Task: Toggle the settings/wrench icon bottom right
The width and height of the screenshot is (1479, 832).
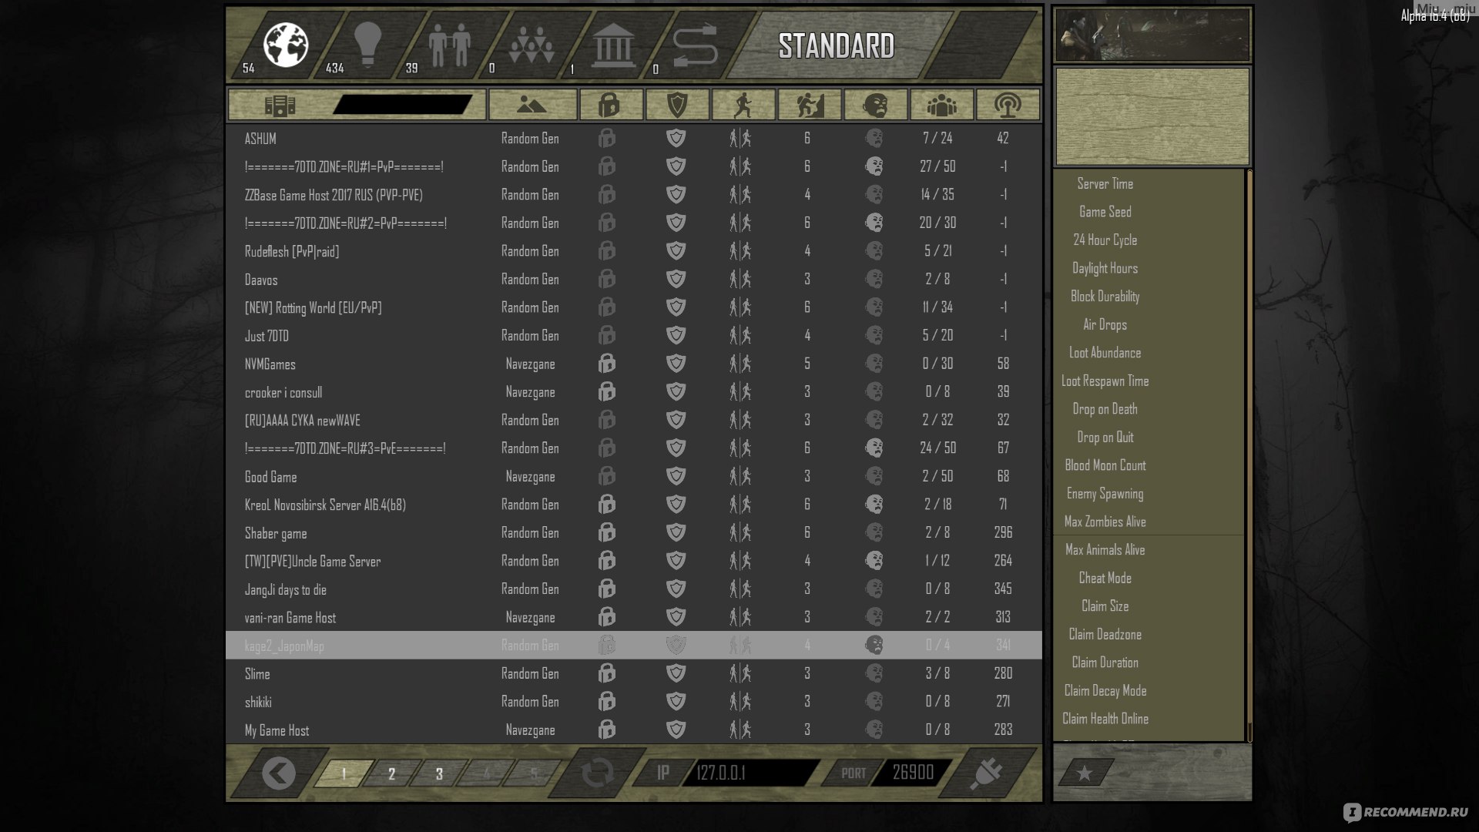Action: tap(985, 772)
